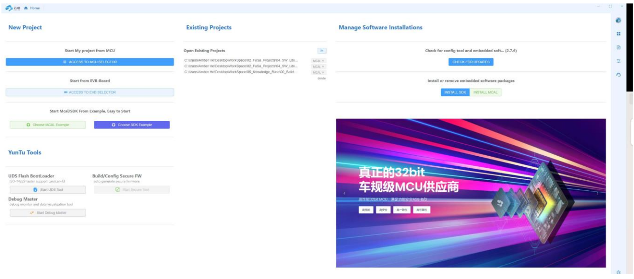This screenshot has height=279, width=634.
Task: Open the Home tab
Action: tap(32, 8)
